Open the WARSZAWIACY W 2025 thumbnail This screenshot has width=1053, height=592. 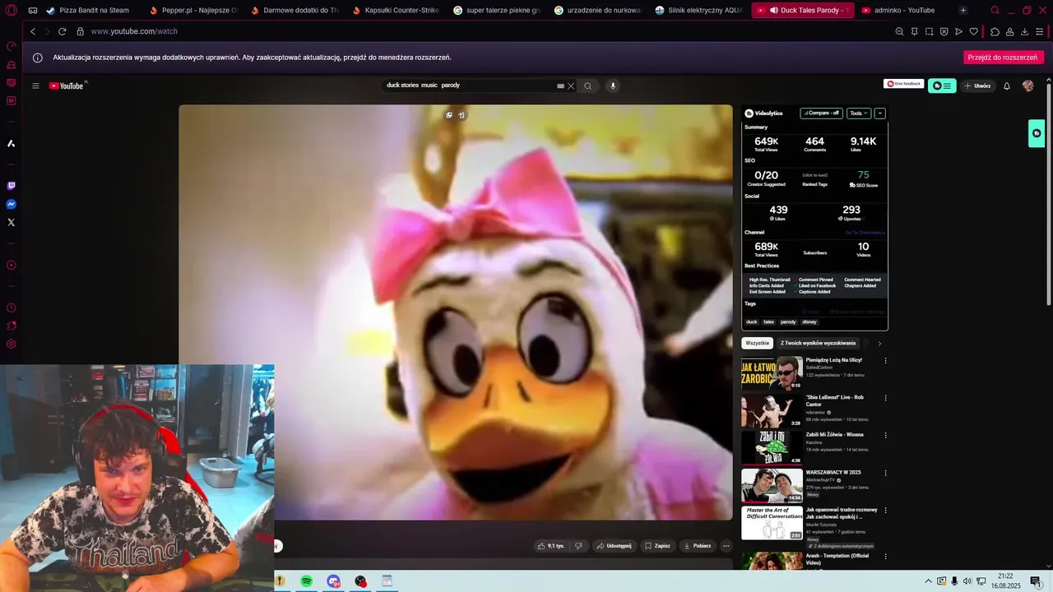coord(772,485)
